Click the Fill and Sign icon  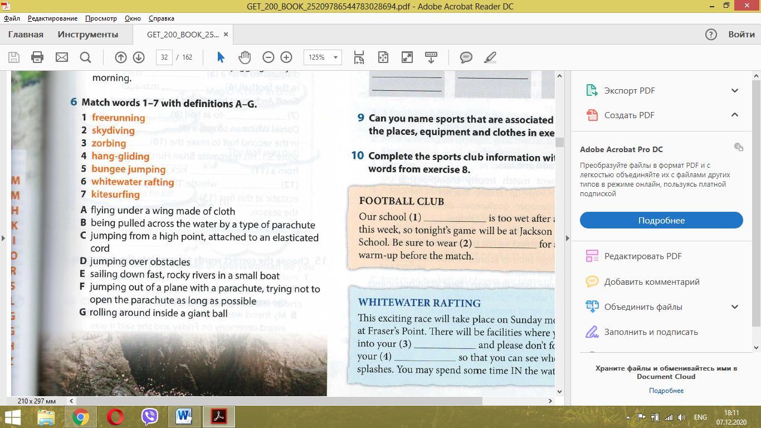592,332
